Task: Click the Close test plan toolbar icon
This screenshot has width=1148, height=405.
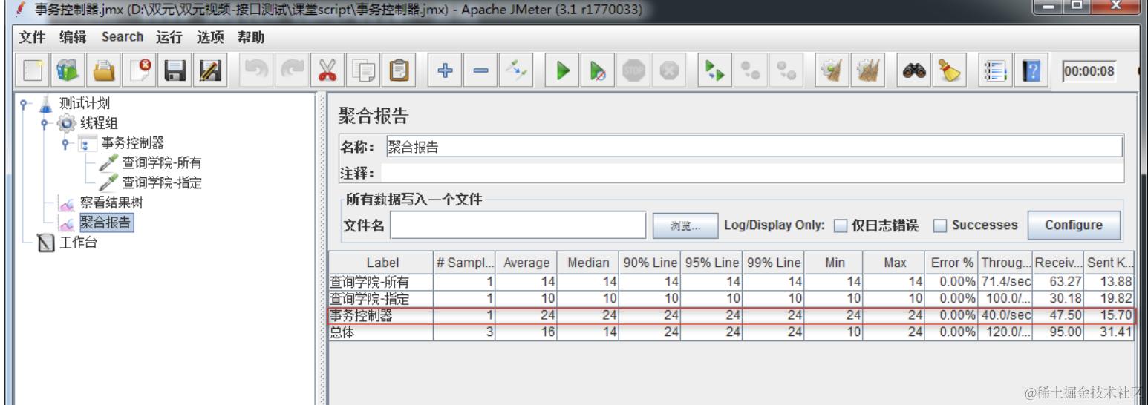Action: click(140, 70)
